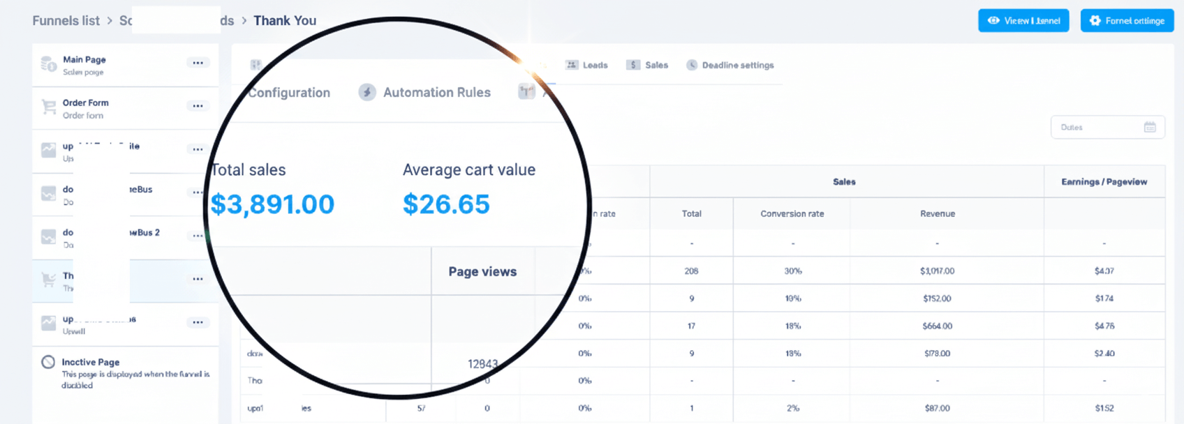This screenshot has height=424, width=1184.
Task: Open Funnel settings button with gear
Action: (x=1127, y=21)
